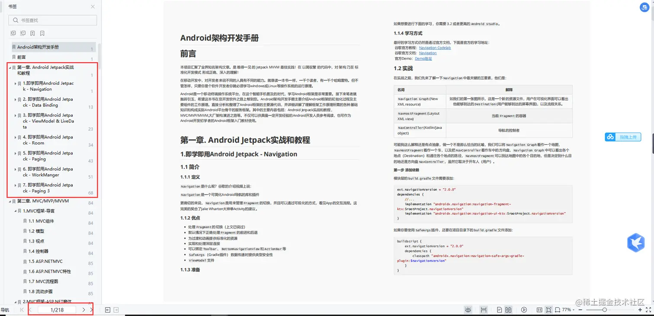Expand the 4. Room bookmark arrow

click(x=16, y=137)
